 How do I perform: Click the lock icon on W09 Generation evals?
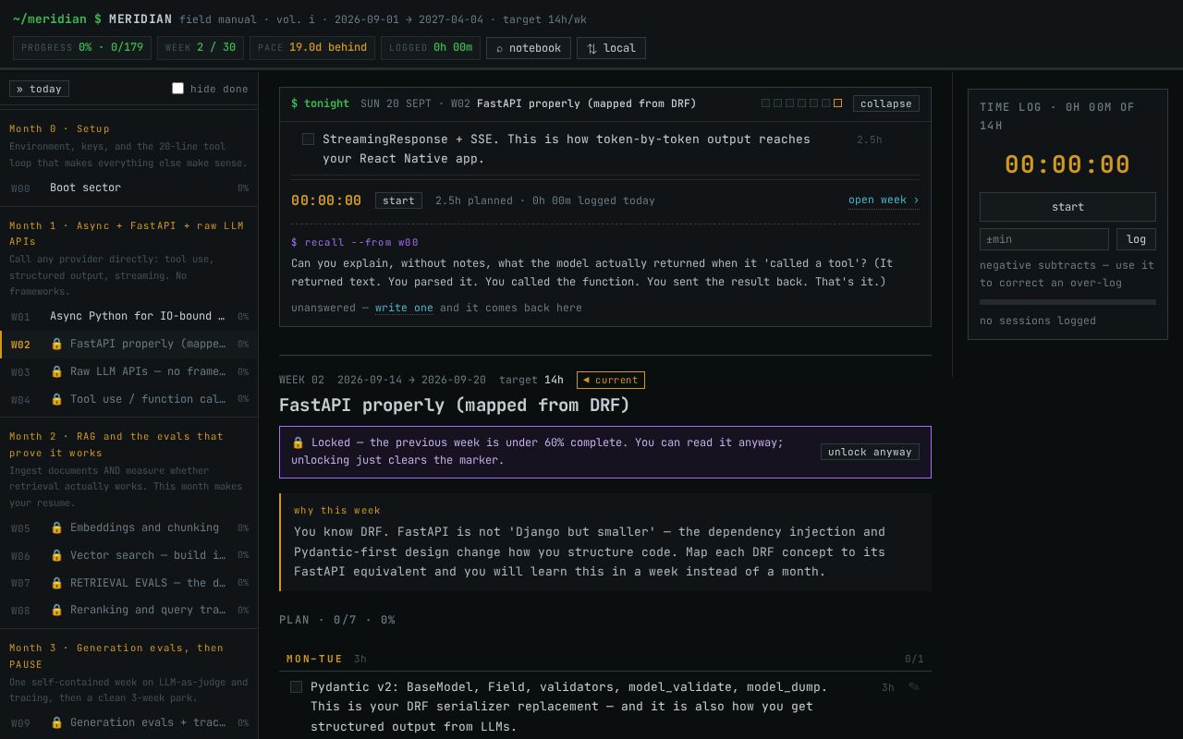pos(56,722)
